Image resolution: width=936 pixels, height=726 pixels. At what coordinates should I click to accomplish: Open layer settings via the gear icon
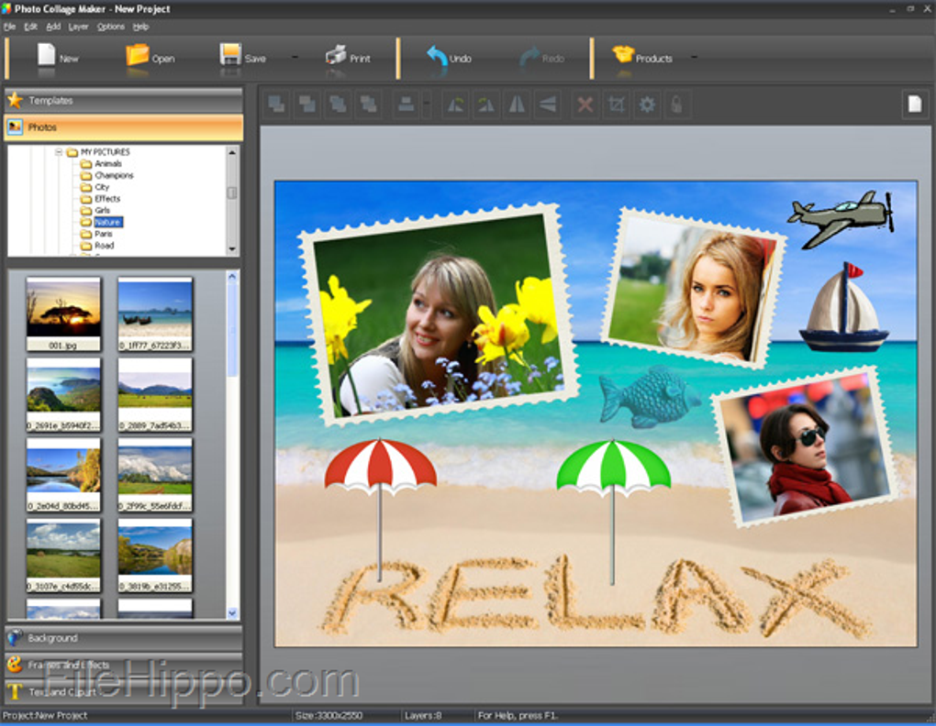click(x=647, y=104)
